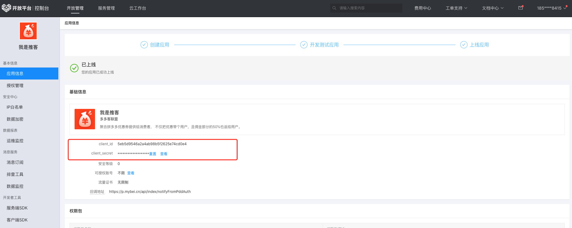The width and height of the screenshot is (572, 228).
Task: Click the 开发测试应用 step check icon
Action: pos(304,45)
